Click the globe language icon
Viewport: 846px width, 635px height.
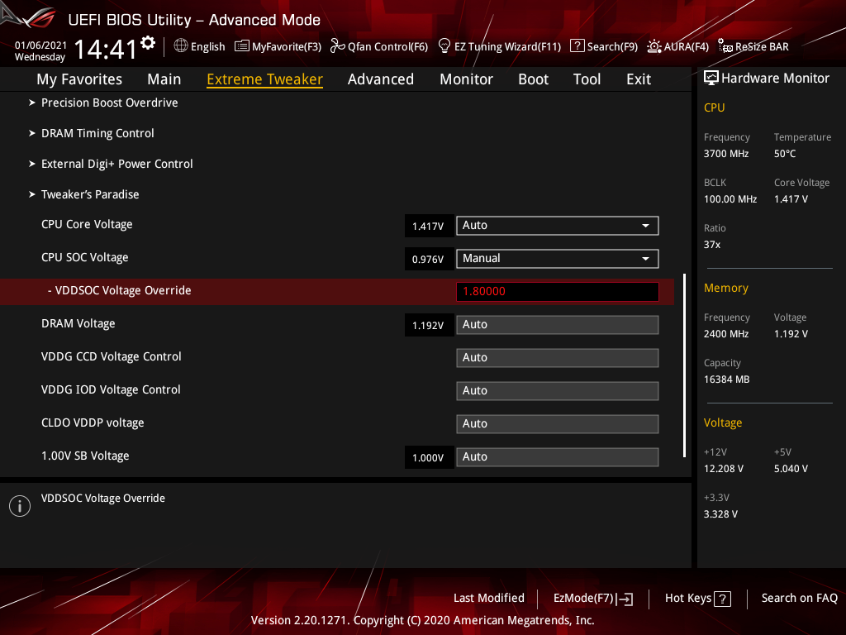pos(181,46)
